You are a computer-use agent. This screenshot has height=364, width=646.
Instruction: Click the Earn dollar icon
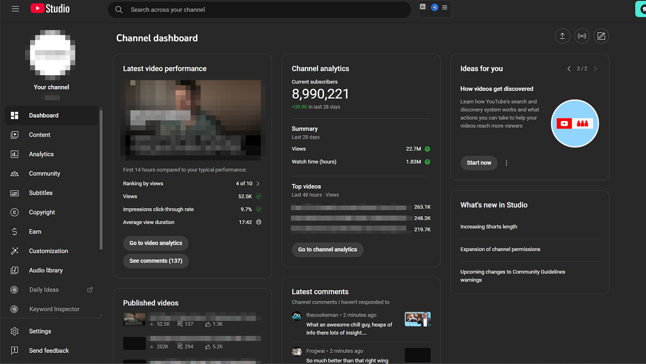click(x=15, y=232)
